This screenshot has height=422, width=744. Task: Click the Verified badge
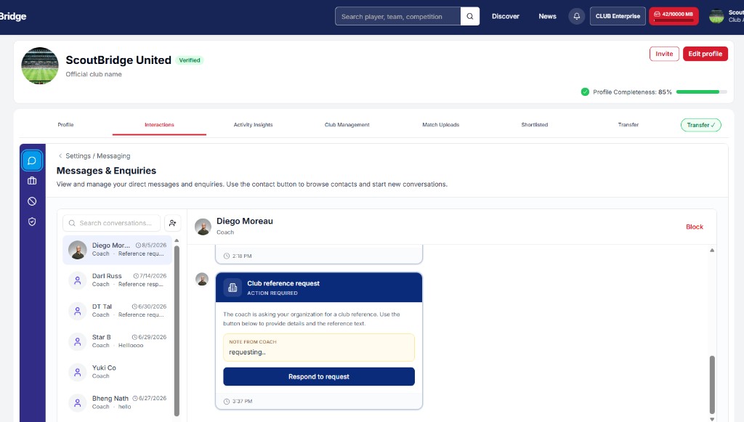190,60
